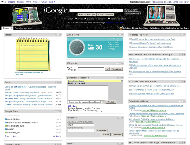Expand the Home tab dropdown arrow

point(12,28)
